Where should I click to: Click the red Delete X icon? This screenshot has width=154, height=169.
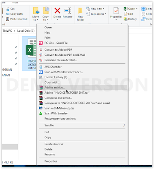57,11
